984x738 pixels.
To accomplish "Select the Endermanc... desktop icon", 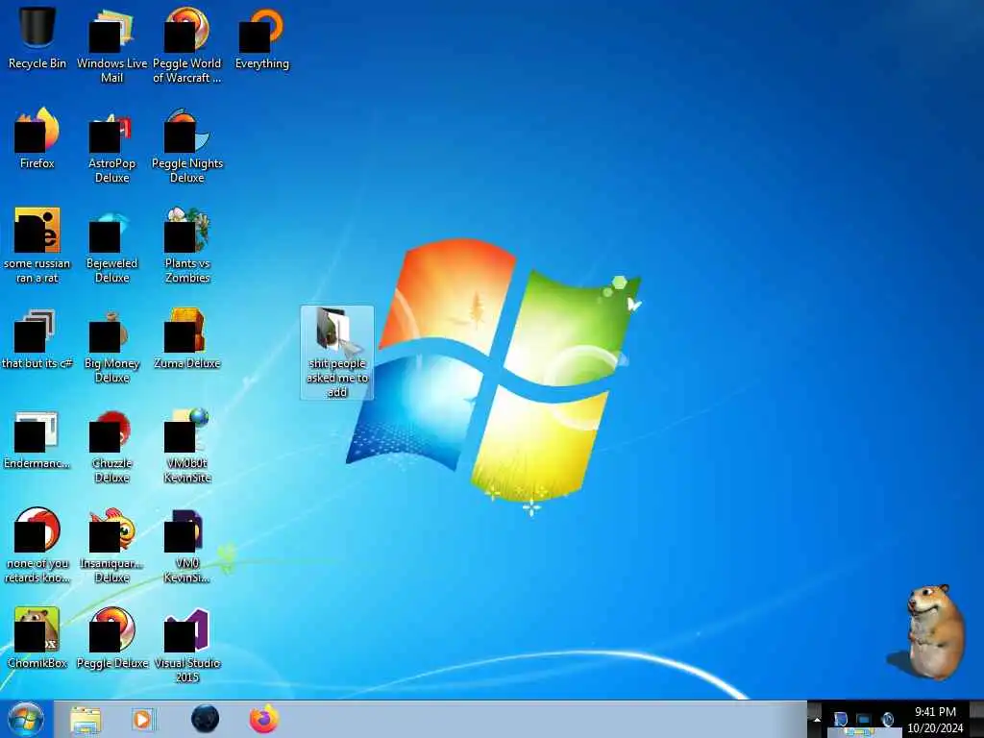I will click(x=37, y=438).
